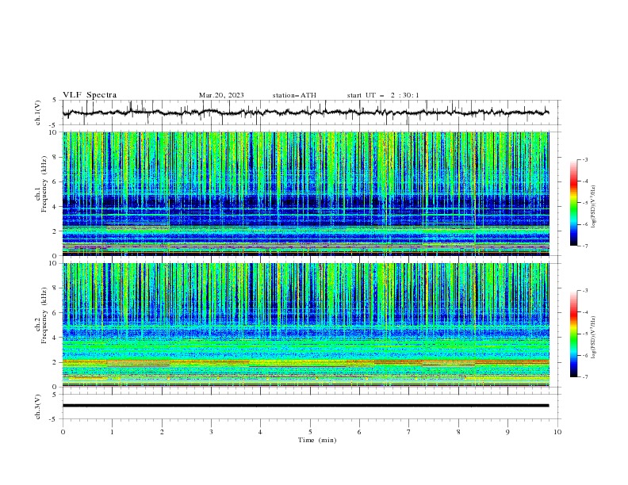Click the upper color scale bar for ch.1
The image size is (628, 485).
click(573, 203)
